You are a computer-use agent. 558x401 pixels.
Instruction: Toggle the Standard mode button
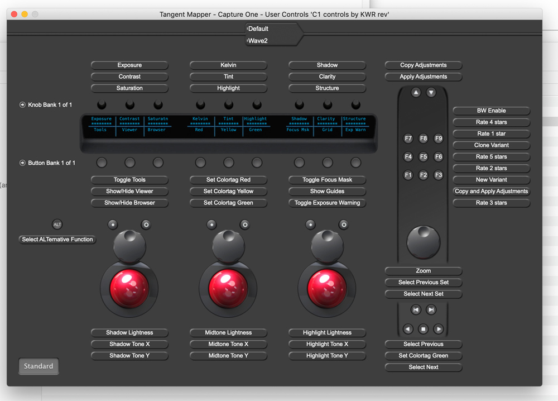(39, 366)
